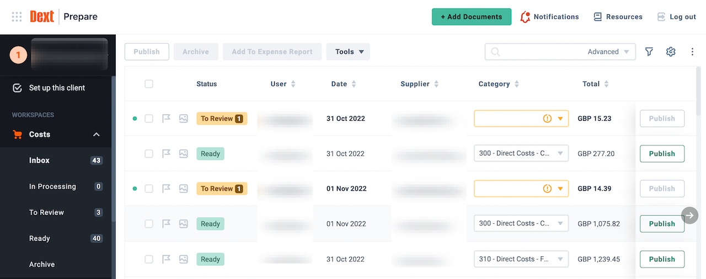The height and width of the screenshot is (279, 706).
Task: Click the Notifications bell icon
Action: [525, 17]
